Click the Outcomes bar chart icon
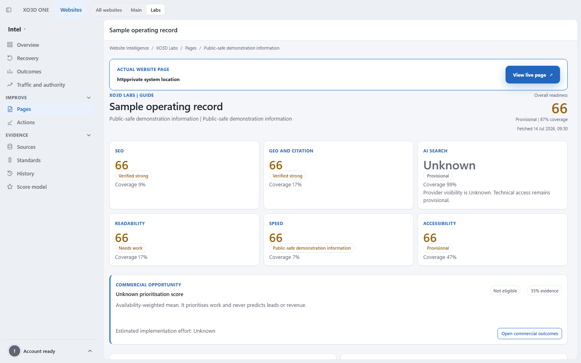 point(10,71)
